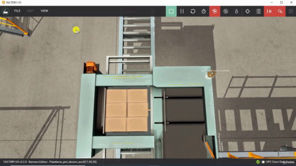Open the list lines icon in toolbar

(259, 11)
